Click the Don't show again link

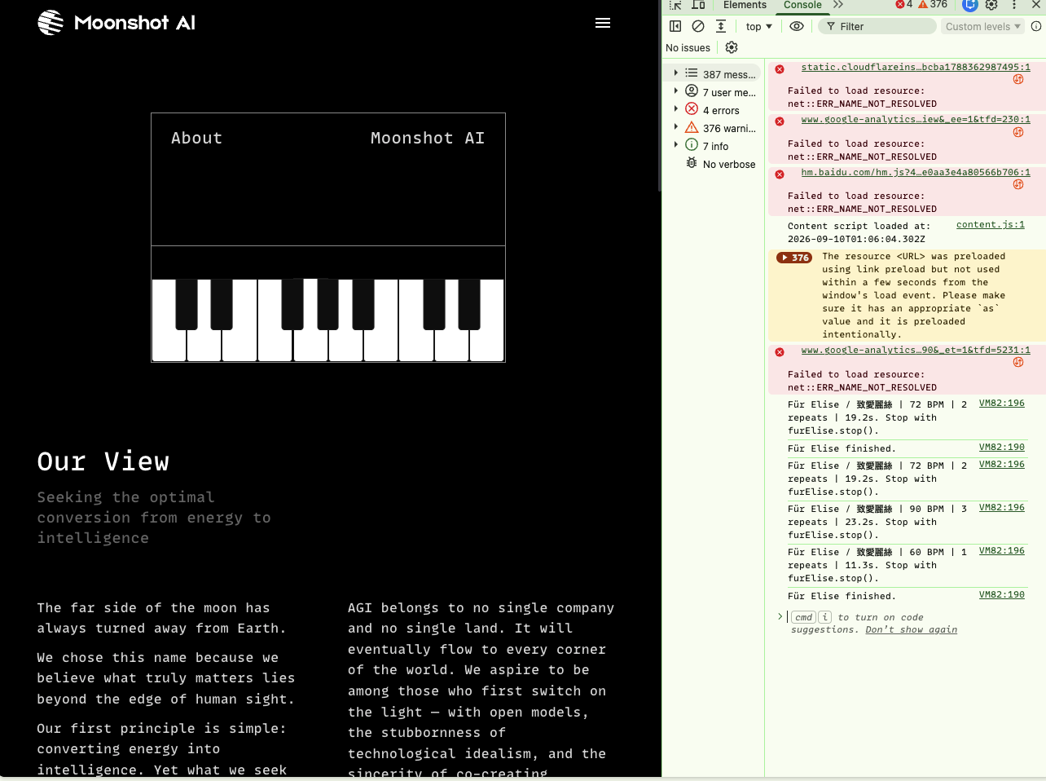pos(911,629)
